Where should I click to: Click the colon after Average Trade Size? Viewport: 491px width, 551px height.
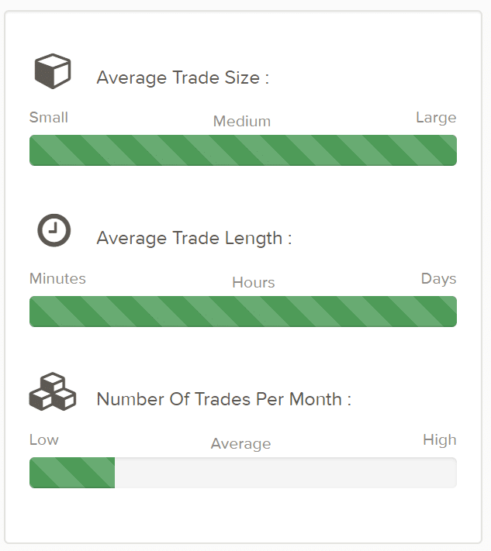(x=267, y=78)
